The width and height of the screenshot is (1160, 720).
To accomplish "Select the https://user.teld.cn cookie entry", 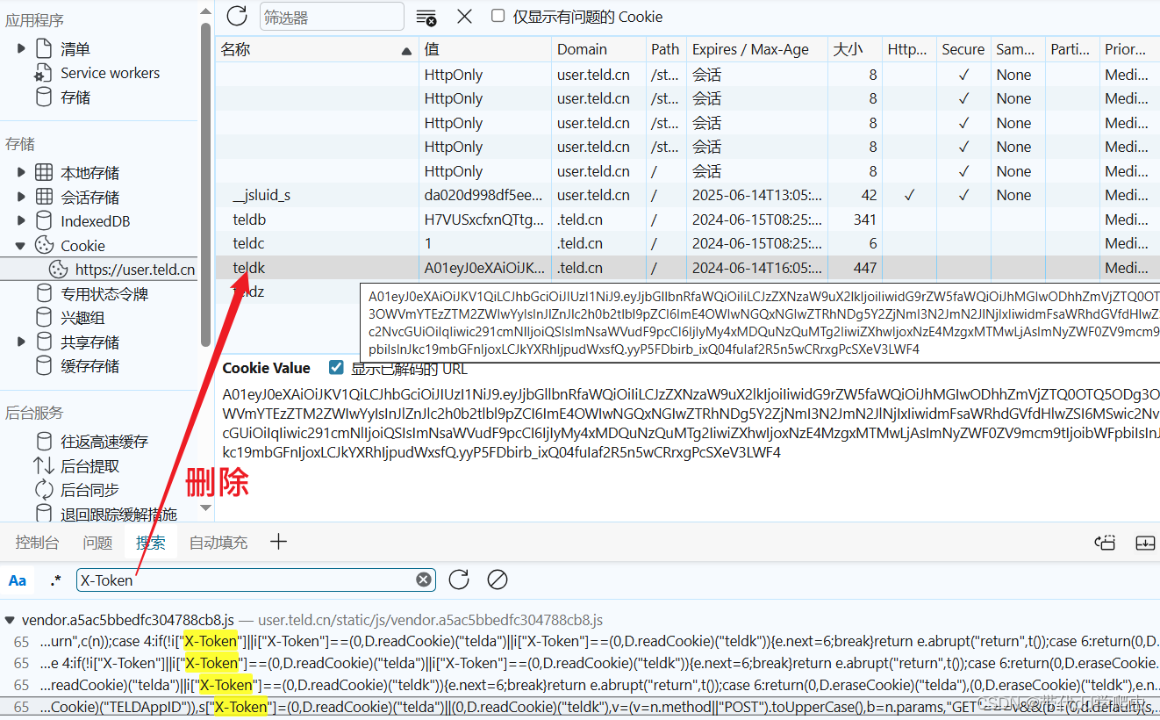I will click(135, 270).
